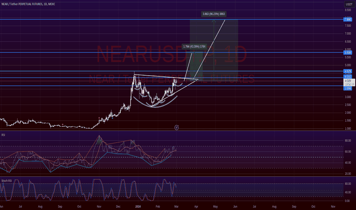The height and width of the screenshot is (210, 356).
Task: Click the 3.863 (96.23%) measurement label
Action: (x=214, y=14)
